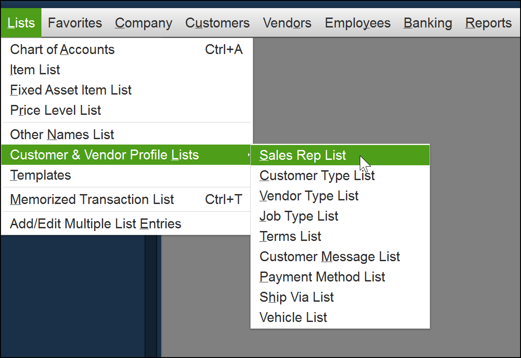Open Customer Type List

340,176
